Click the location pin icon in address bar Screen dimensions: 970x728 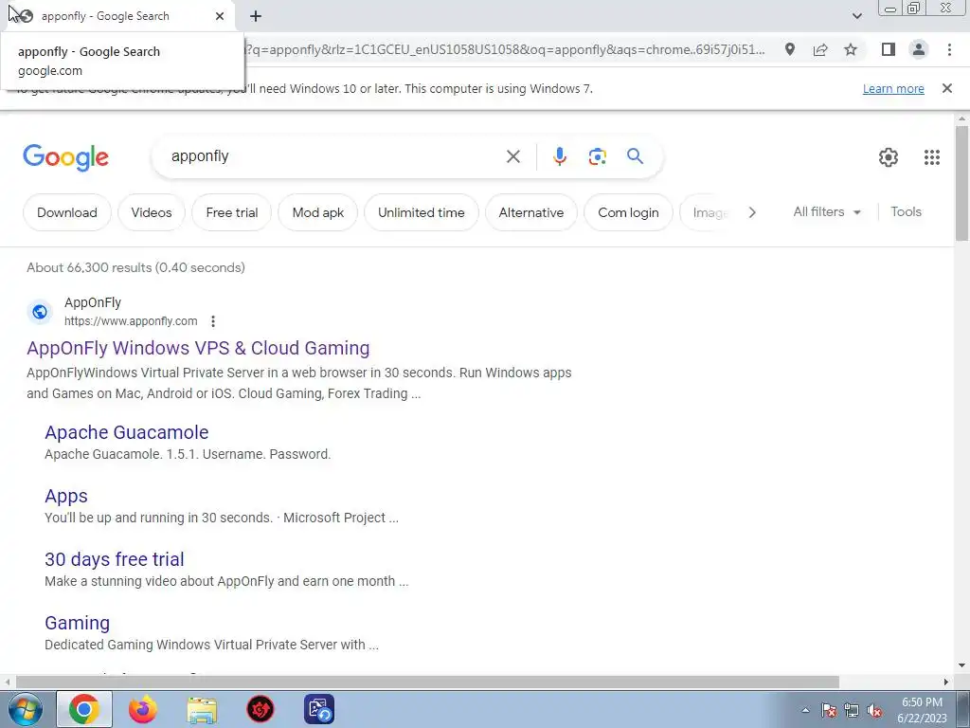point(790,49)
